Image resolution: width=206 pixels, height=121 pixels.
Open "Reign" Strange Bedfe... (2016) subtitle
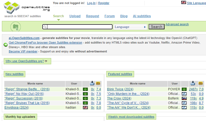tap(27, 89)
